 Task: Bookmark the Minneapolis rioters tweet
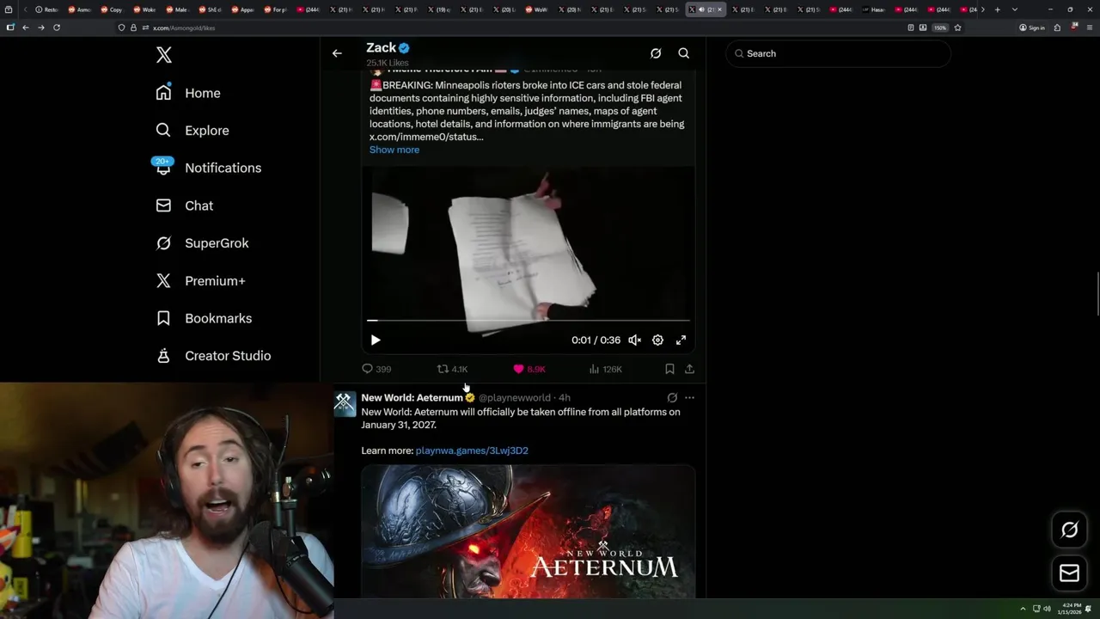point(669,369)
